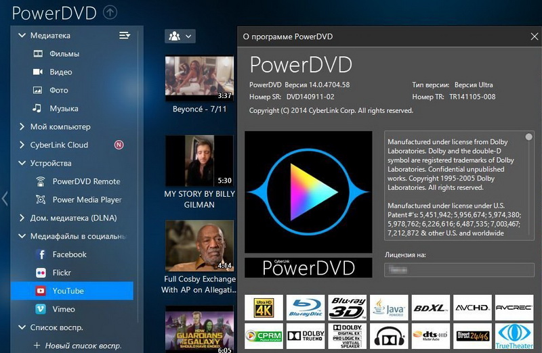Select the YouTube icon in sidebar
The width and height of the screenshot is (542, 353).
point(41,291)
